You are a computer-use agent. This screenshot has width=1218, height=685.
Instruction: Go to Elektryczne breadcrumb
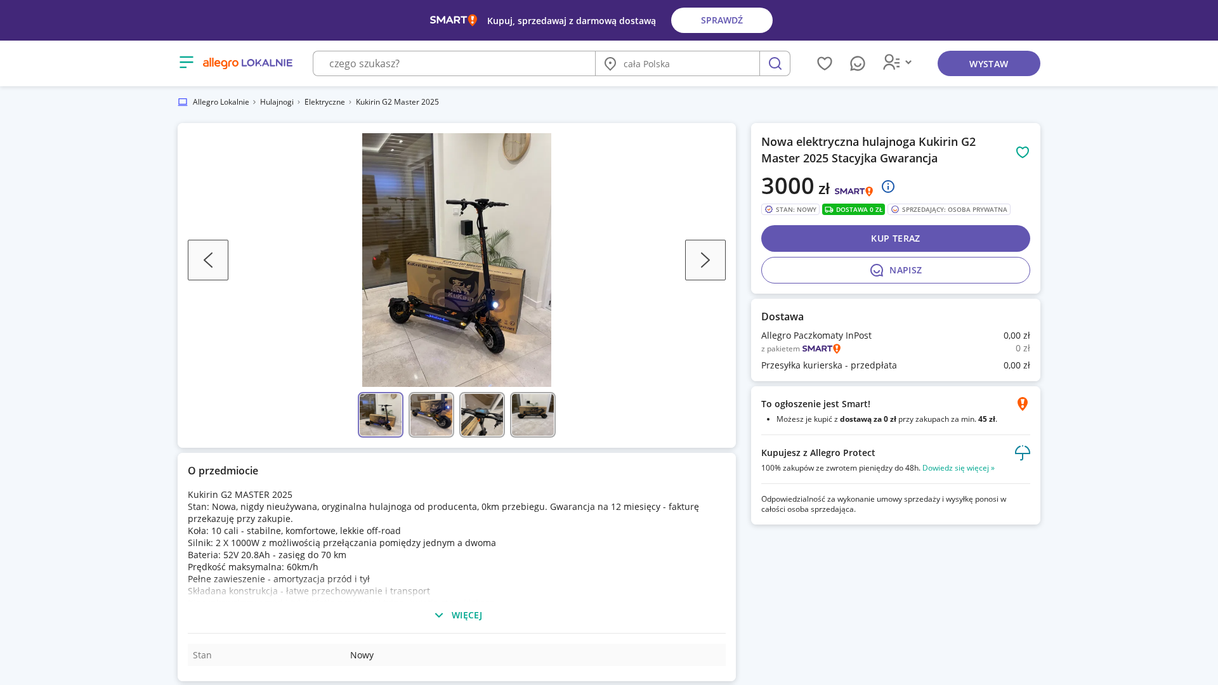coord(325,102)
